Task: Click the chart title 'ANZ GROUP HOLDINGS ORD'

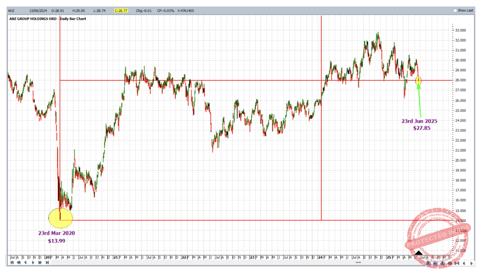Action: [33, 19]
